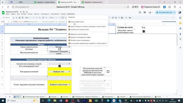
Task: Open Google Tasks in side panel
Action: click(180, 29)
